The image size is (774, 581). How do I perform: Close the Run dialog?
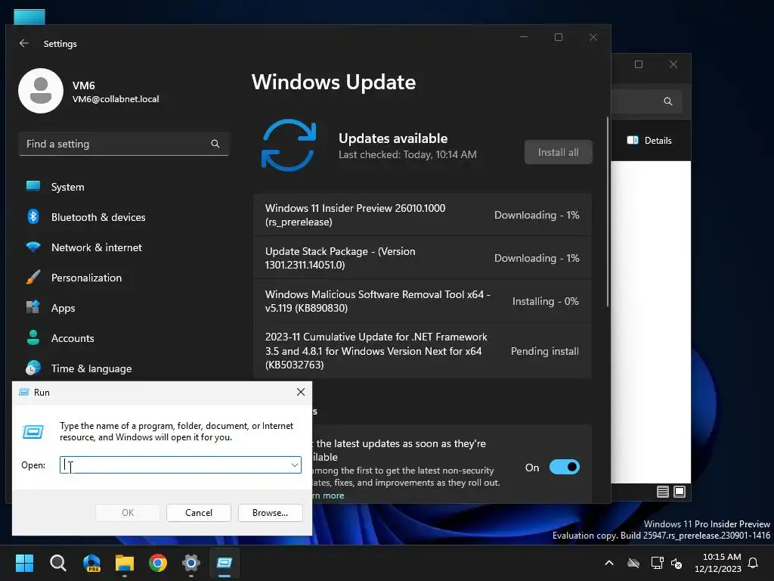(x=301, y=392)
